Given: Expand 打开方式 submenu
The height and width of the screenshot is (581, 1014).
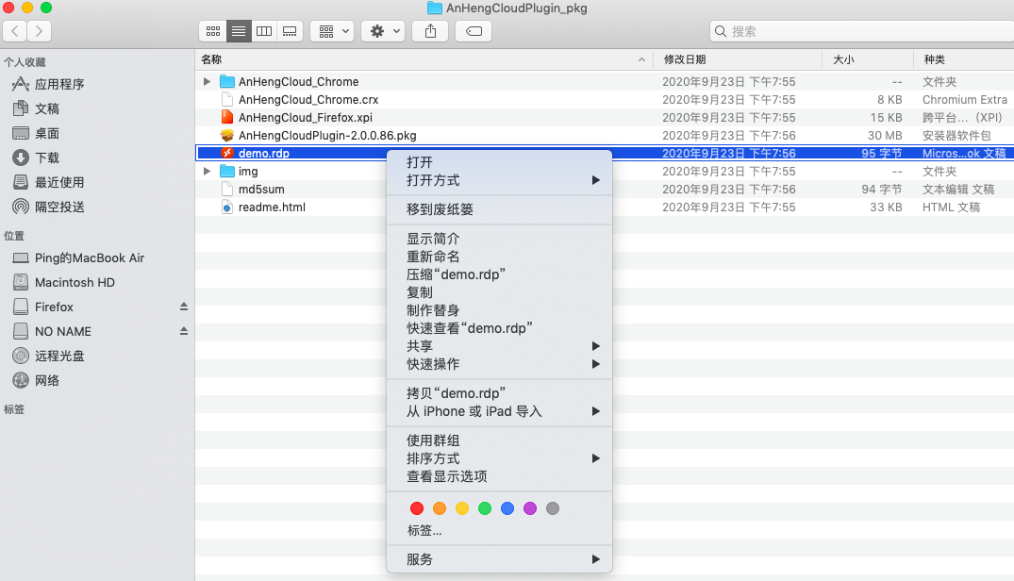Looking at the screenshot, I should pos(499,180).
